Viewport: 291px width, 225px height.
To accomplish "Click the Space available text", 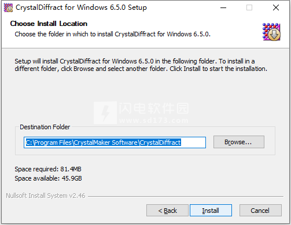I will 48,178.
